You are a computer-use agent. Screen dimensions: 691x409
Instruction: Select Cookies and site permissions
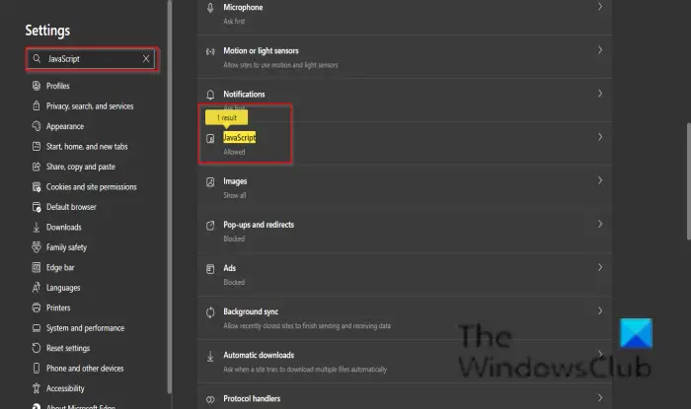tap(92, 187)
